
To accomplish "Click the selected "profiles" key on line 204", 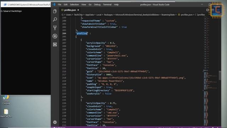I will pos(82,33).
